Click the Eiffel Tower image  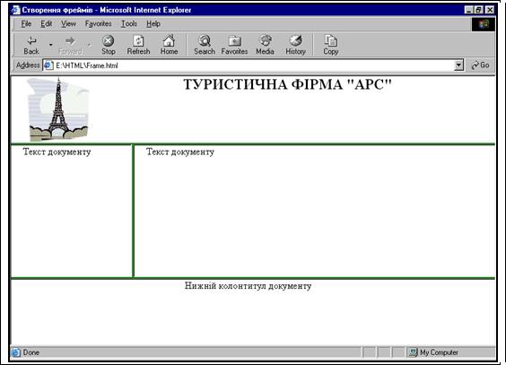click(x=58, y=109)
